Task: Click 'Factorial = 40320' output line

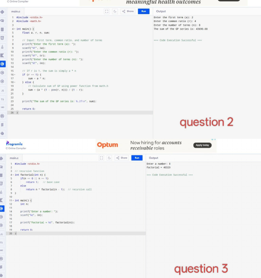Action: tap(158, 167)
